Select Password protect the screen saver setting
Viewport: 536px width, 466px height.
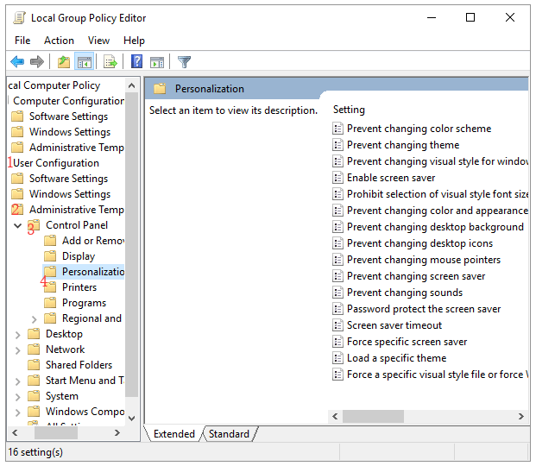coord(424,309)
